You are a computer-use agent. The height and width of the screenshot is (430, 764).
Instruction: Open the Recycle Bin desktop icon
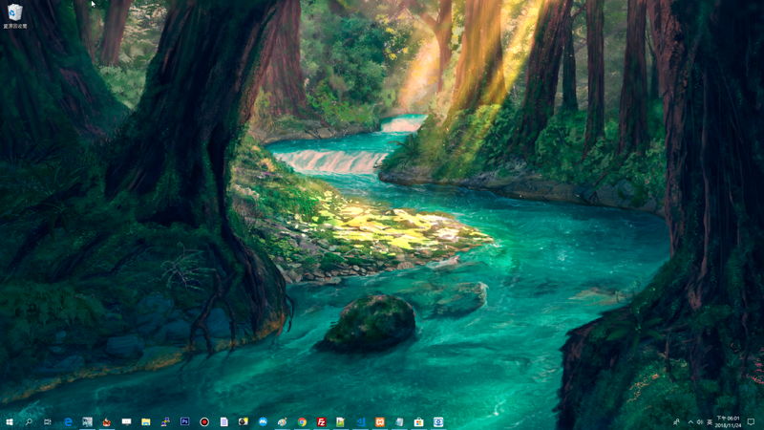(x=15, y=15)
